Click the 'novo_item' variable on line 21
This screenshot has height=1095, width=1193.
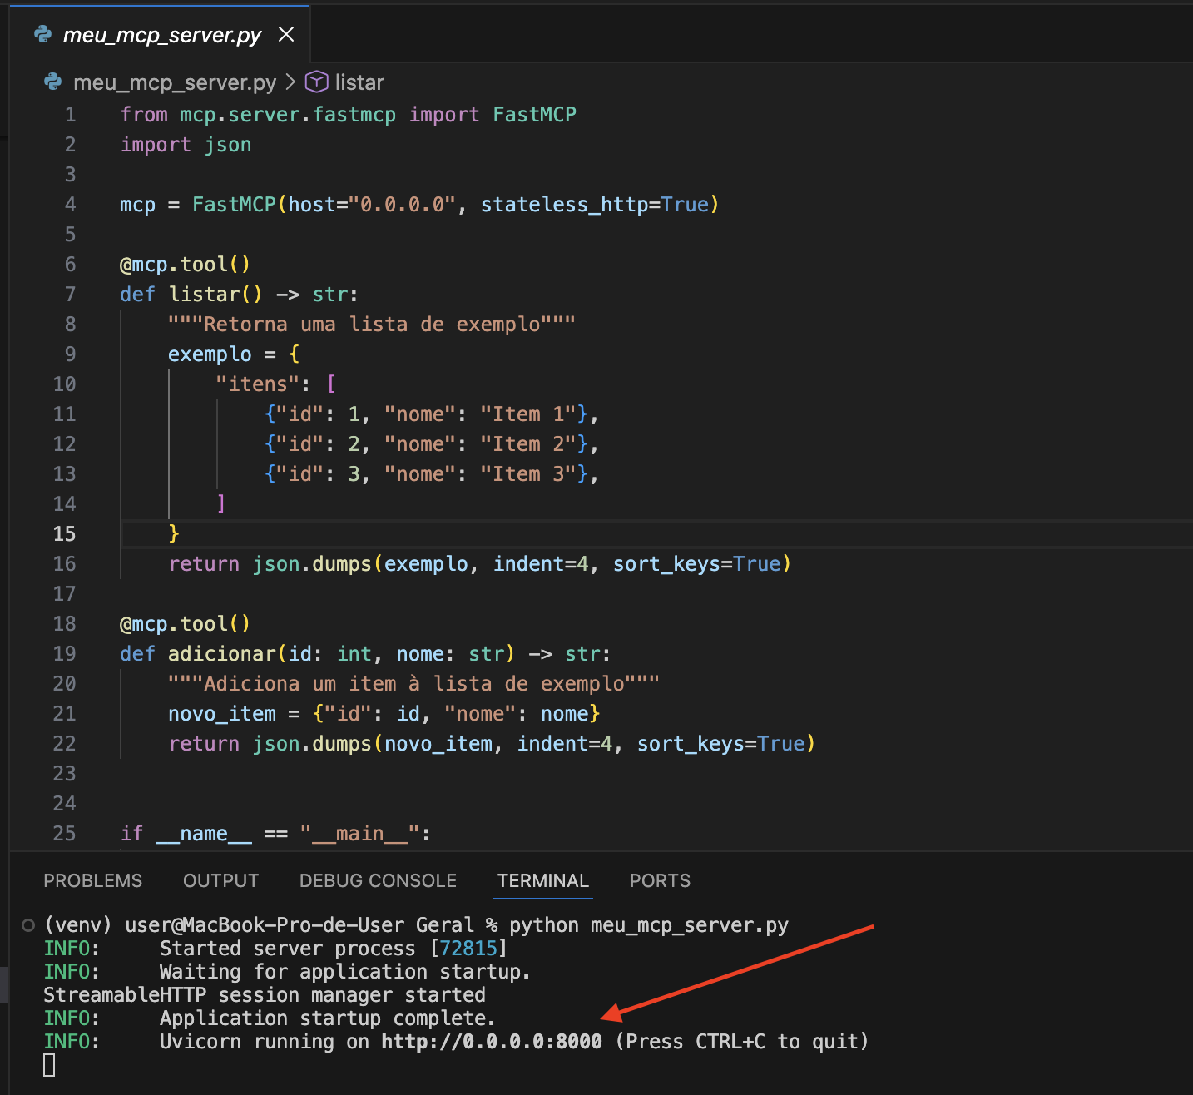click(x=222, y=714)
